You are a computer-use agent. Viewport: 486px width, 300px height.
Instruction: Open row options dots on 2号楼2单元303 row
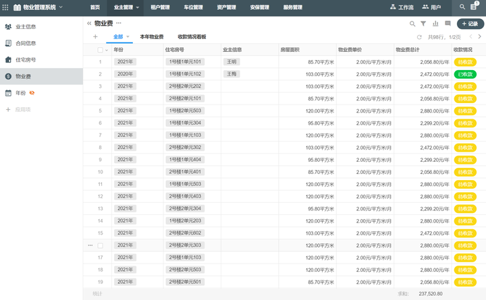pos(90,245)
